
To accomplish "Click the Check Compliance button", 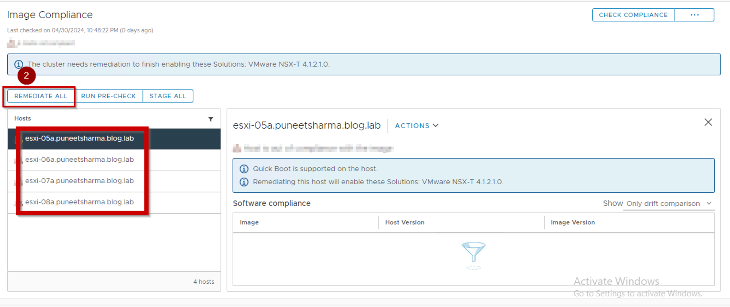I will 633,15.
